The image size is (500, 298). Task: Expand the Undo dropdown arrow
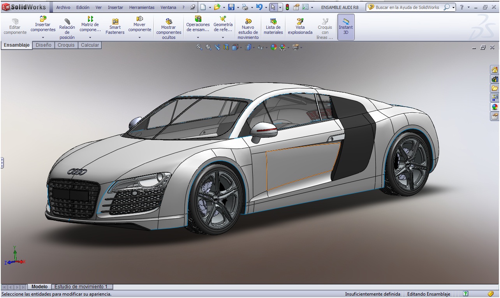click(266, 7)
